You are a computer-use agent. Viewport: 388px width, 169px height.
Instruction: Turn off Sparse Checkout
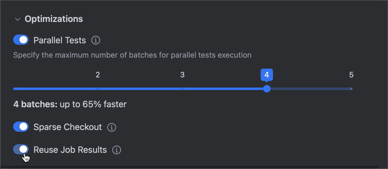click(x=21, y=126)
